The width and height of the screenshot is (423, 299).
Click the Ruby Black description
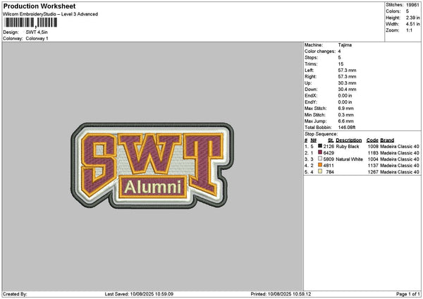coord(347,147)
